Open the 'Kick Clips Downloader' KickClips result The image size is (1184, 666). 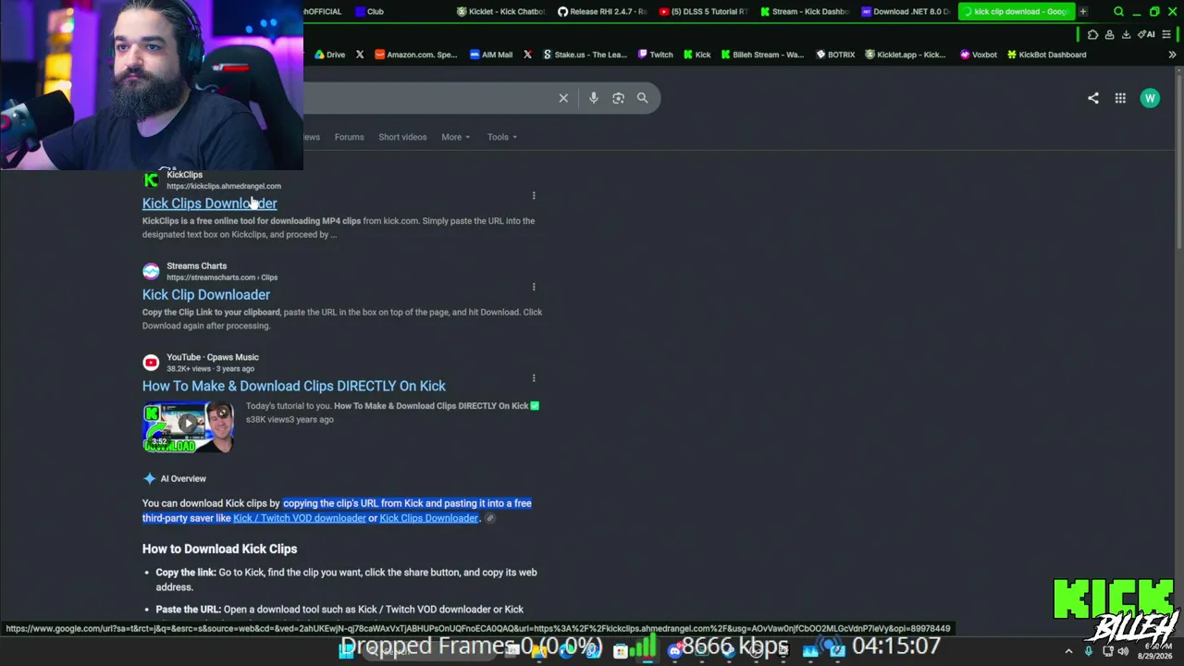(209, 203)
